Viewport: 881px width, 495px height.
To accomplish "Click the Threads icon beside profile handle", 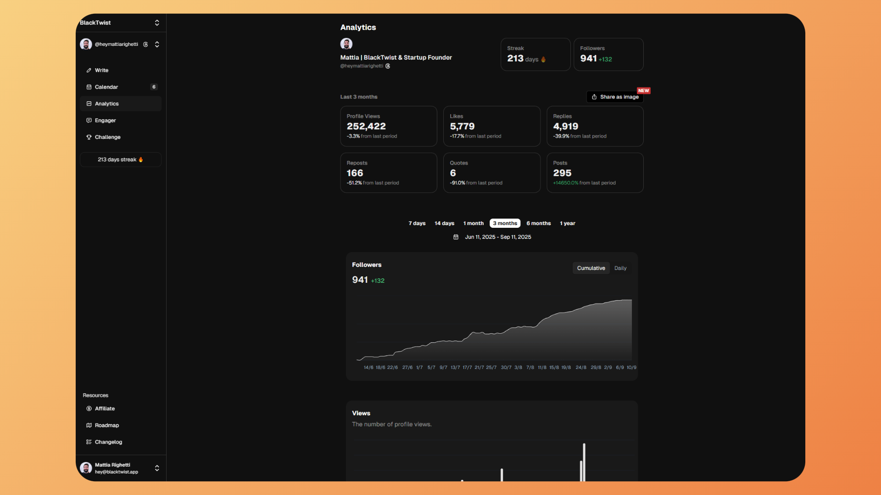I will point(388,66).
